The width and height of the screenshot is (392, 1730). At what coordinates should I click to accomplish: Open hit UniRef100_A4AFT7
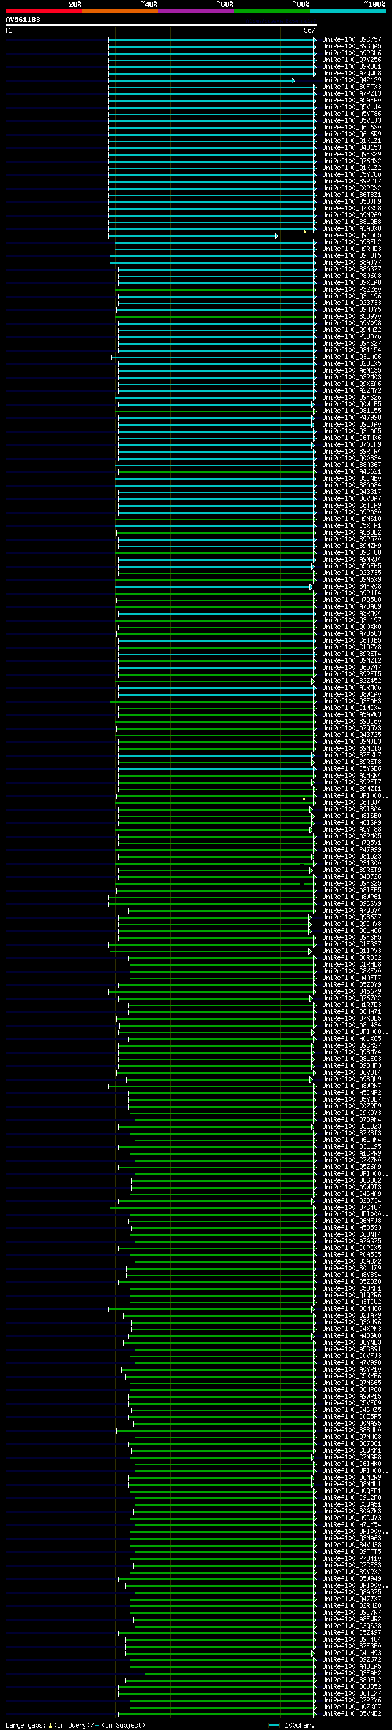coord(351,978)
